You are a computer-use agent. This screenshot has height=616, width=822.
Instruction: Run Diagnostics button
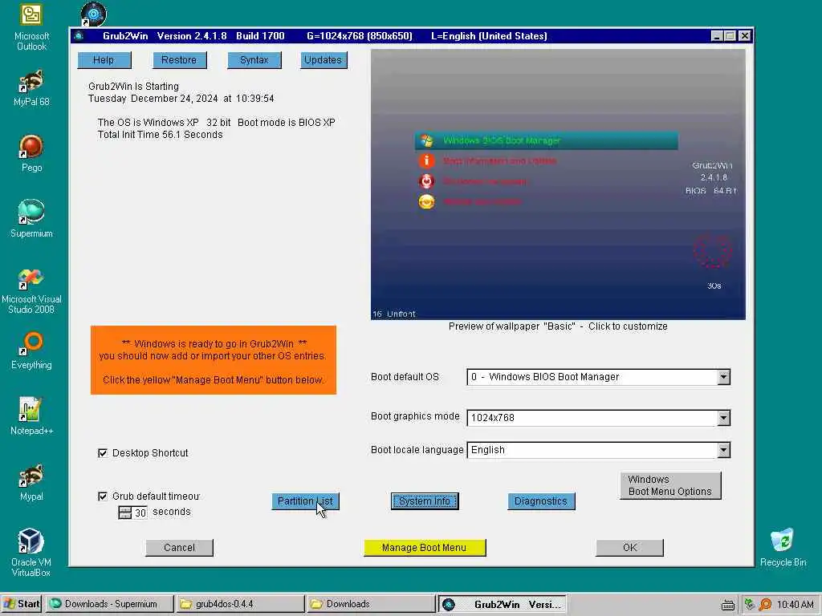pyautogui.click(x=541, y=501)
